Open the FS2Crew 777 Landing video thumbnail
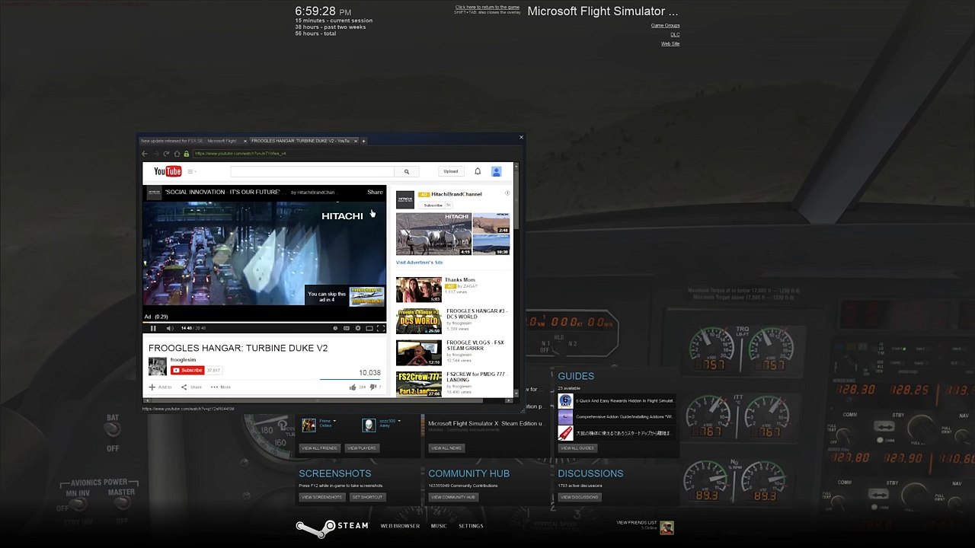 click(x=418, y=384)
